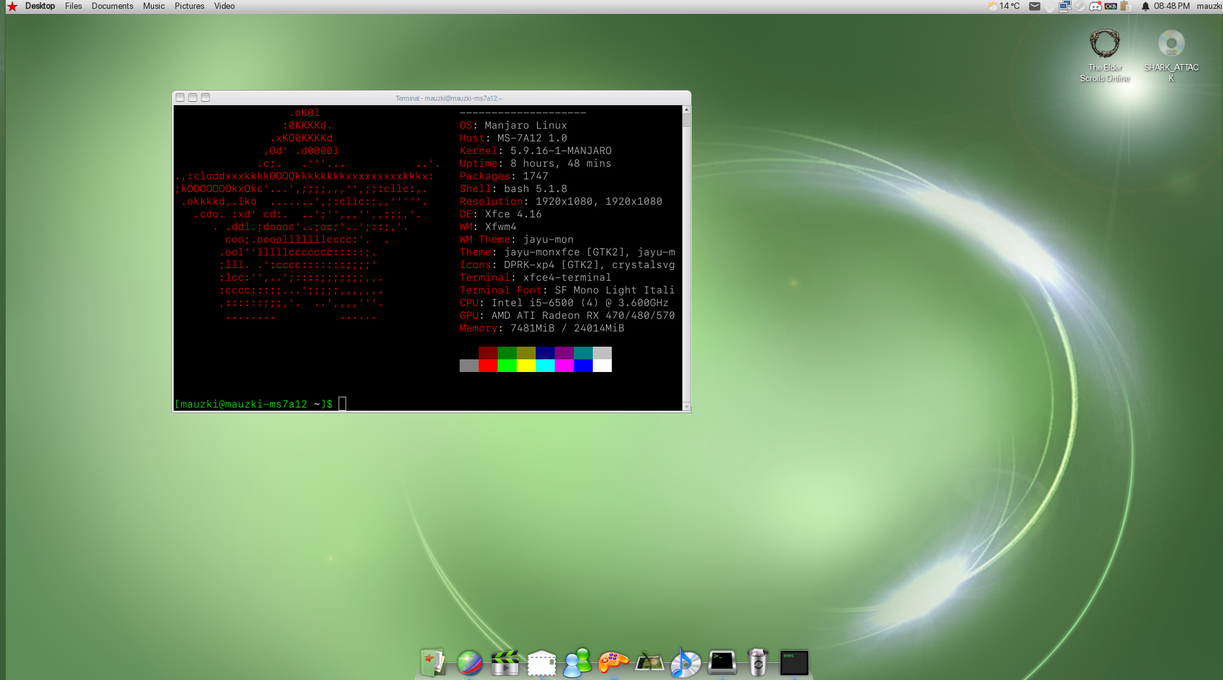Click the "Terminal: xfce4-terminal" line
The image size is (1223, 680).
(536, 278)
